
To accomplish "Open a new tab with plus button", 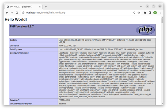I will click(46, 6).
